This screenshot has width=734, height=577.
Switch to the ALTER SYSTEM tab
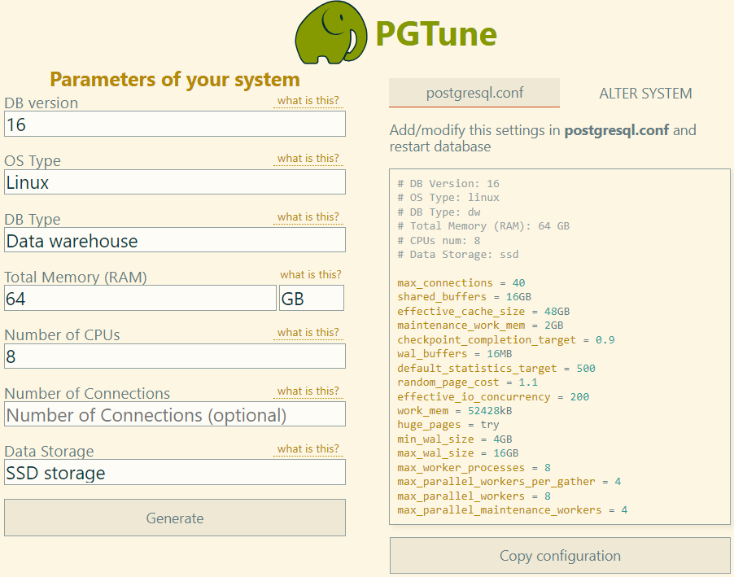pos(644,93)
